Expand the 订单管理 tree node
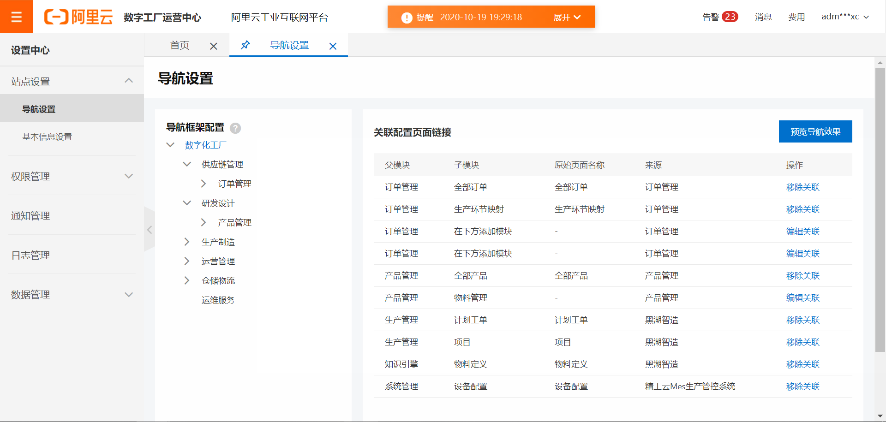The width and height of the screenshot is (886, 422). (204, 184)
